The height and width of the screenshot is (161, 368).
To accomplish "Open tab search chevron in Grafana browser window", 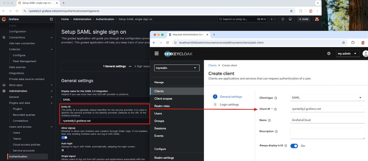I will click(x=318, y=3).
